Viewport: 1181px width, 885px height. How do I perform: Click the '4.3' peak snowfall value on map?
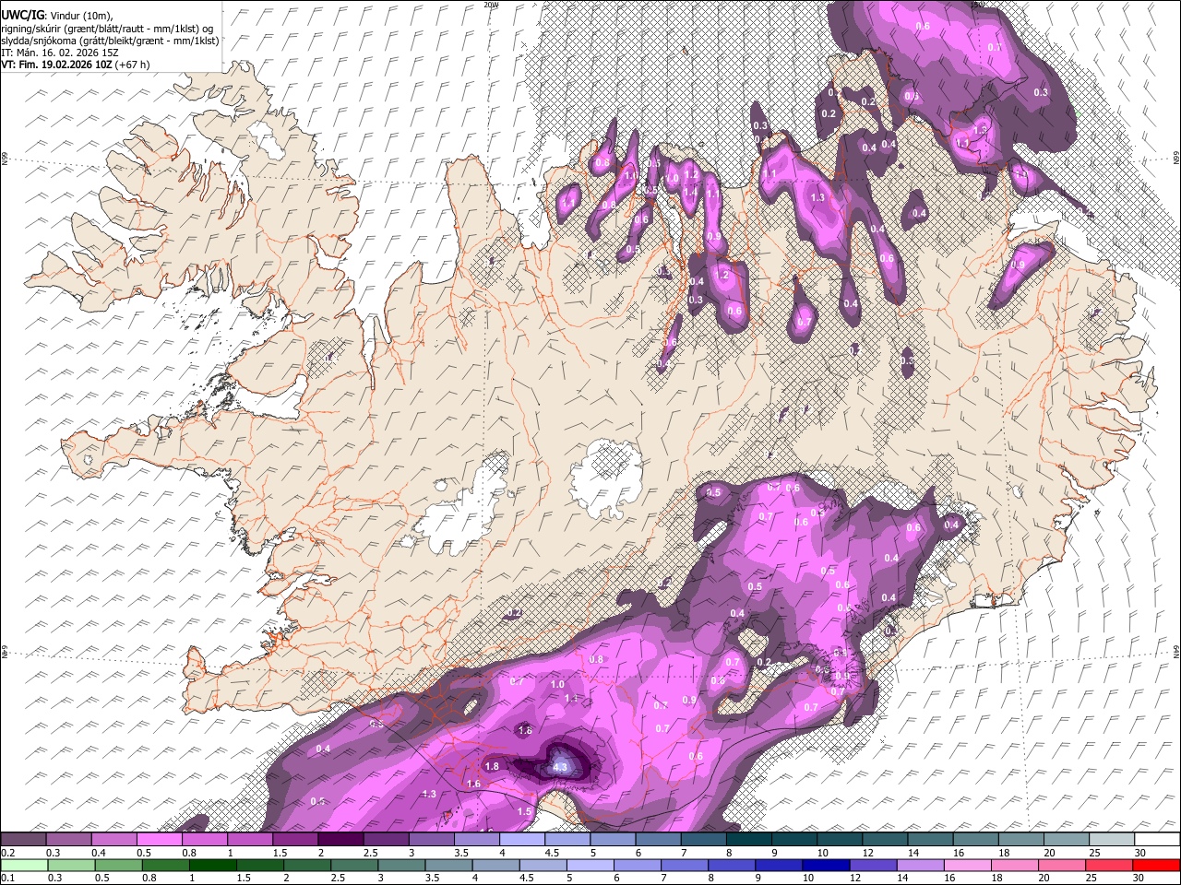tap(559, 766)
